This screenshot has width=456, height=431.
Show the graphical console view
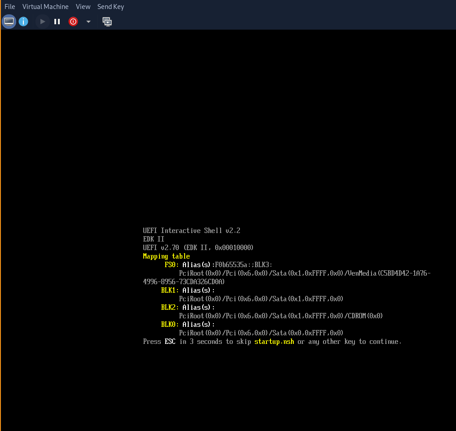coord(9,22)
